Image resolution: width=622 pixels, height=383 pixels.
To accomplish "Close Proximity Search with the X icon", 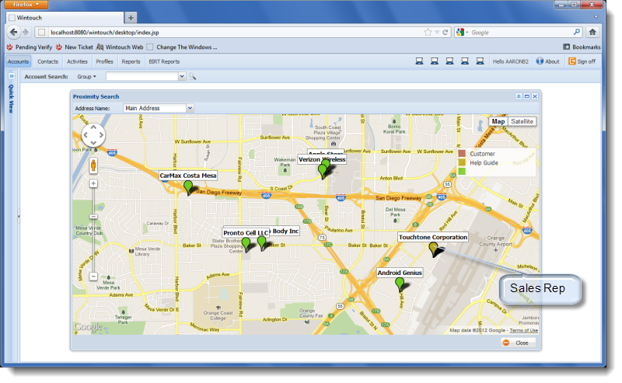I will click(535, 96).
